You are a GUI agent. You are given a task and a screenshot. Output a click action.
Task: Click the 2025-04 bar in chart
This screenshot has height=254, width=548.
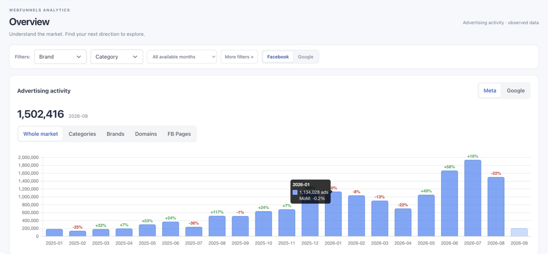click(124, 232)
